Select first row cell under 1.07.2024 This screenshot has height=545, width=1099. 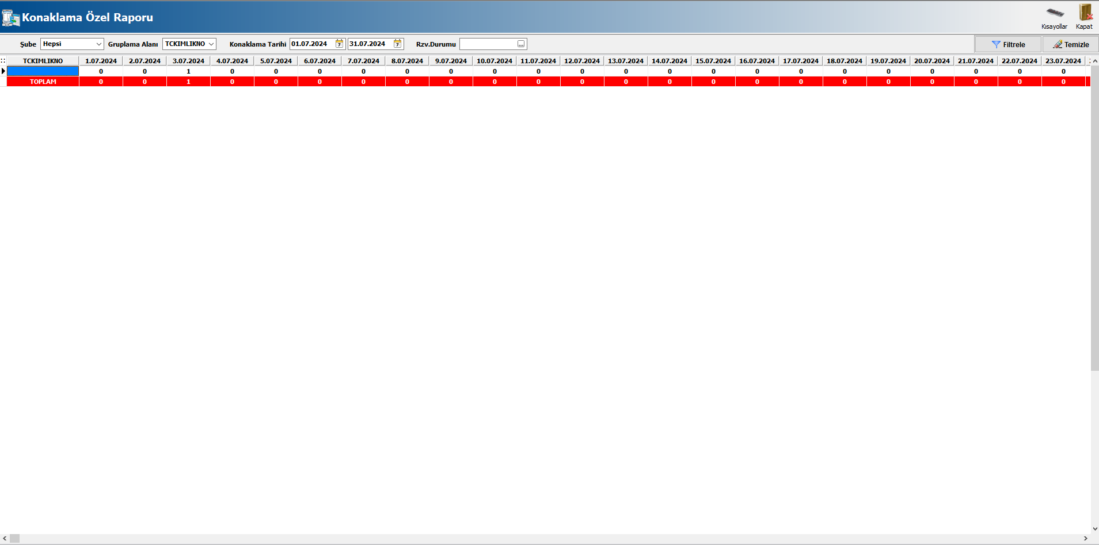[x=101, y=71]
